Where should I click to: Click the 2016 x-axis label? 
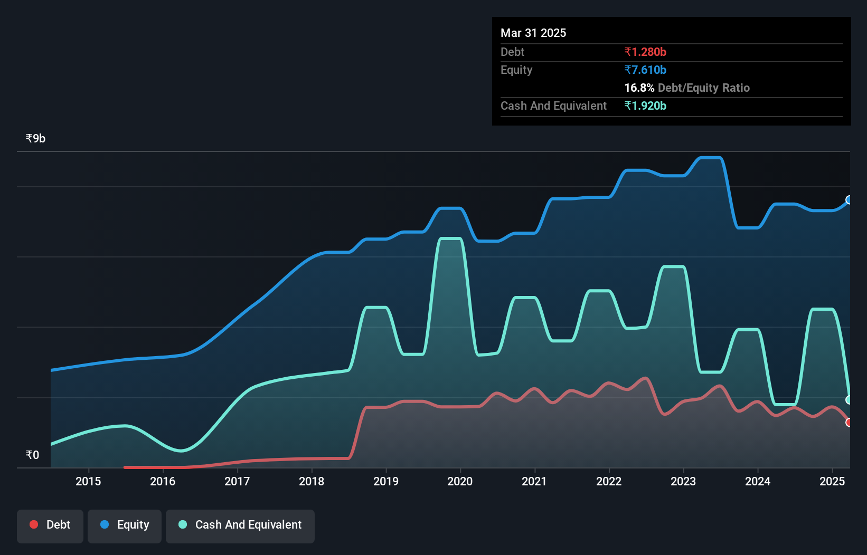(163, 481)
